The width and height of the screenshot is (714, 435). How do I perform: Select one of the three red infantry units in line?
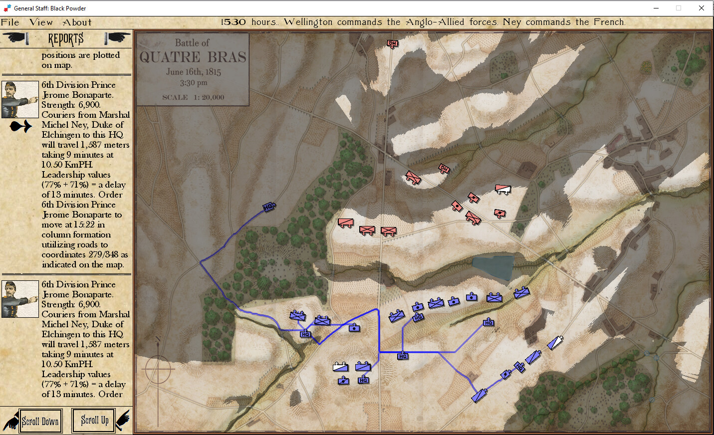pyautogui.click(x=368, y=230)
